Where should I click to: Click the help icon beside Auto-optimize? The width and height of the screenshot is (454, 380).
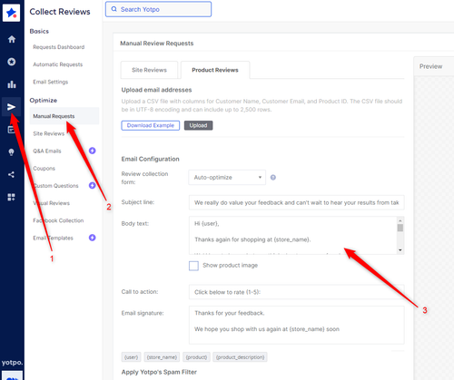pos(273,178)
